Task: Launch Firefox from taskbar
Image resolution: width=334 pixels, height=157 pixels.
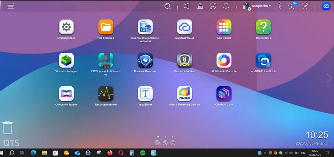Action: coord(110,153)
